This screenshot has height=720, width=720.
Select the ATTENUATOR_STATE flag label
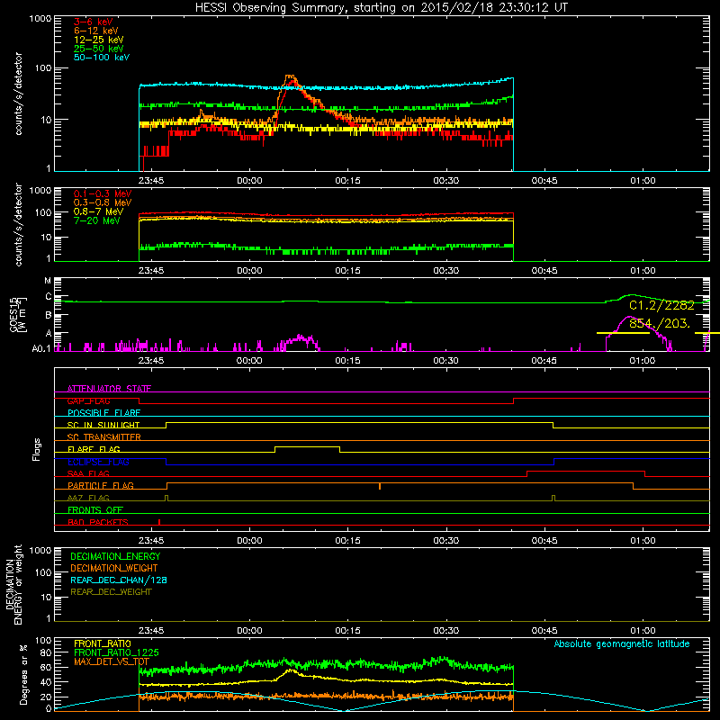pyautogui.click(x=109, y=389)
